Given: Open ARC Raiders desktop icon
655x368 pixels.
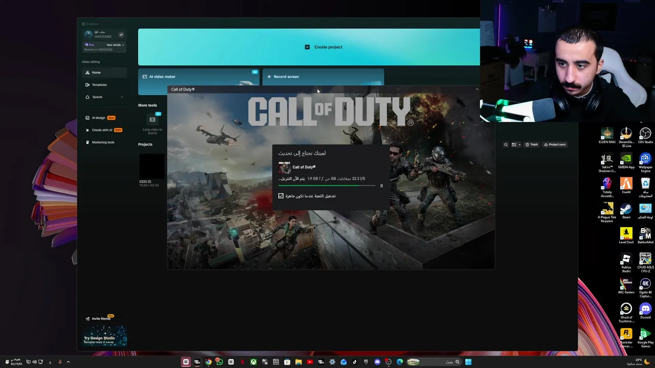Looking at the screenshot, I should coord(626,286).
